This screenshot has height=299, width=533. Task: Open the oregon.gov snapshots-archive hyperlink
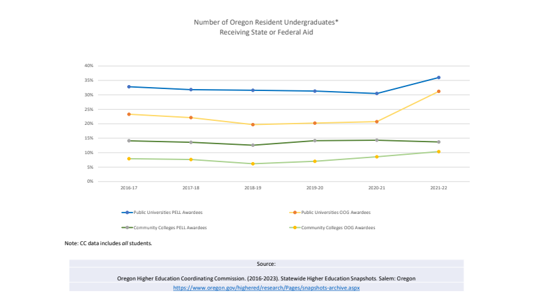(266, 288)
